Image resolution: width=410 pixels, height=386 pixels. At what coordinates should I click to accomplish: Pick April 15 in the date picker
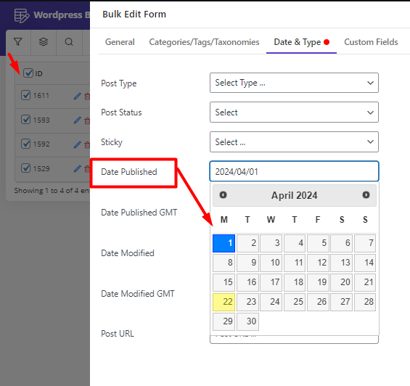[x=224, y=282]
